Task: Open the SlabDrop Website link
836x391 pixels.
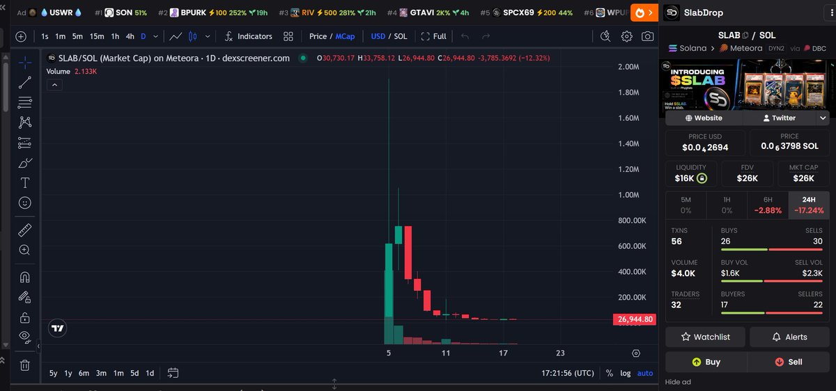Action: point(704,118)
